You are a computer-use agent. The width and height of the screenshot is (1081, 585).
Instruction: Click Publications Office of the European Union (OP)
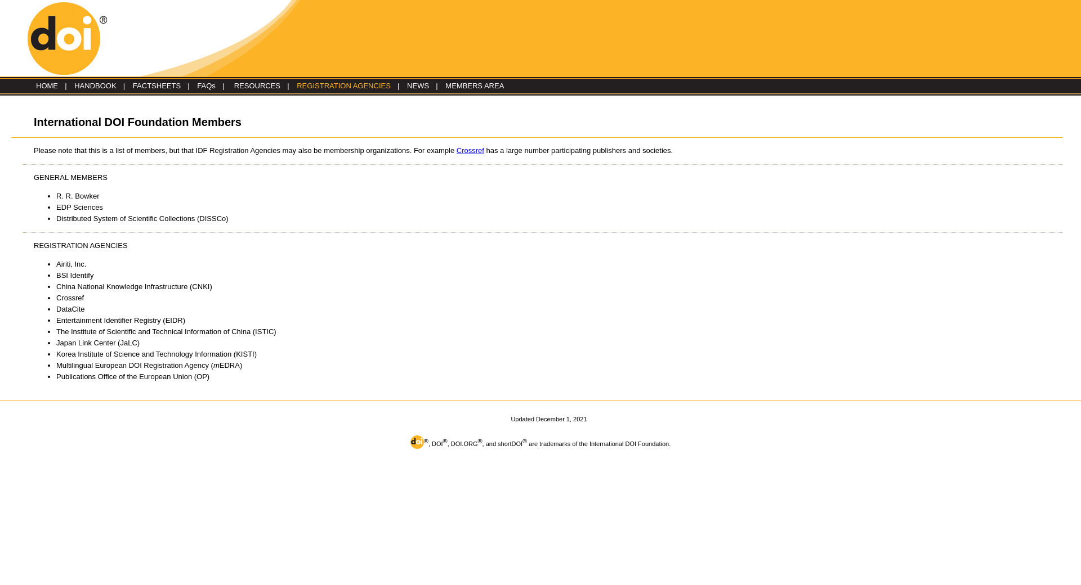point(133,377)
